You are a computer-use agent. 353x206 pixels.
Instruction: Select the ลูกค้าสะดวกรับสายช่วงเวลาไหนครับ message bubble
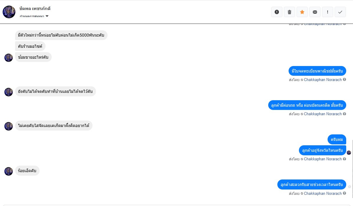coord(312,184)
